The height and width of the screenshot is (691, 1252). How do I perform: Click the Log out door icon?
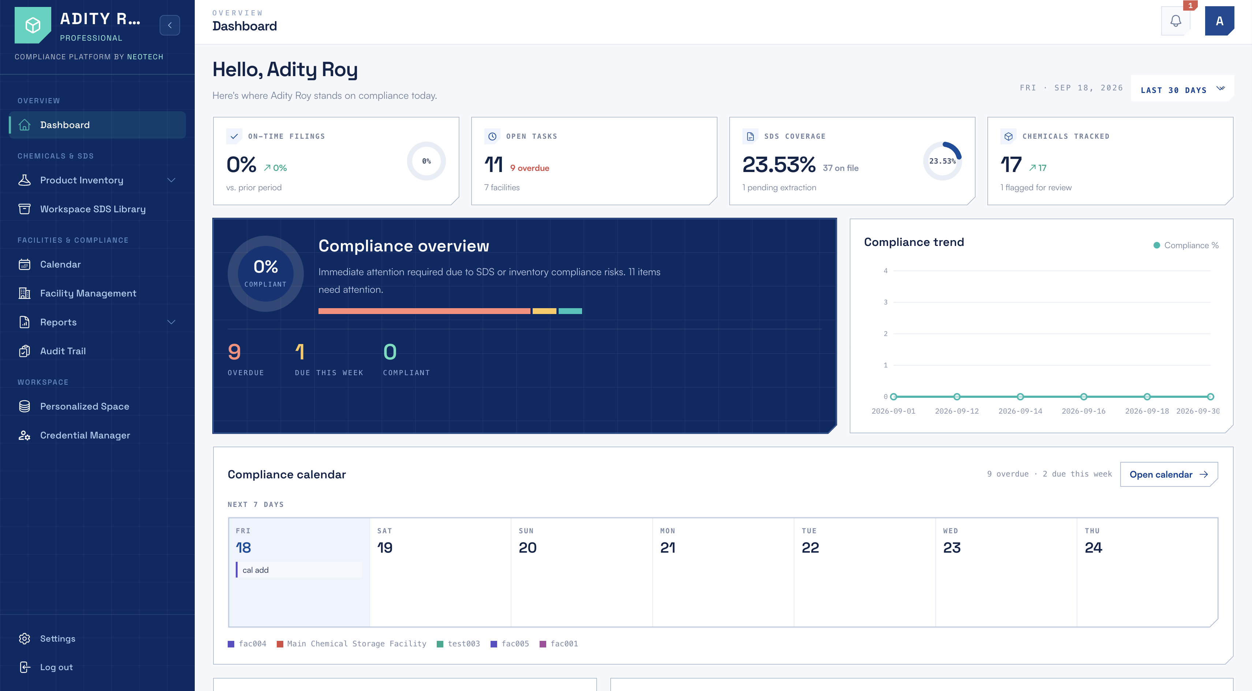(24, 667)
